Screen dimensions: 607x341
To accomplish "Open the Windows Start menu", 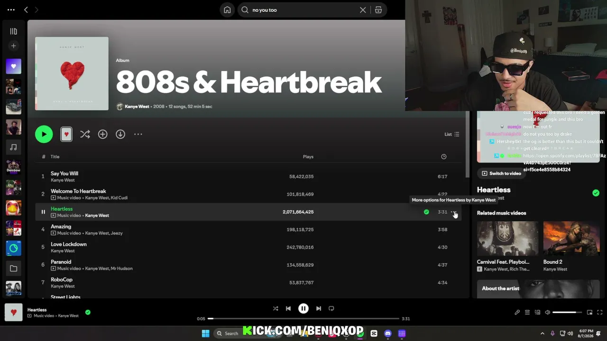I will [x=205, y=333].
